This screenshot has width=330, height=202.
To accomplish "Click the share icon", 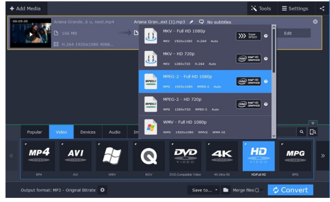I will point(322,8).
